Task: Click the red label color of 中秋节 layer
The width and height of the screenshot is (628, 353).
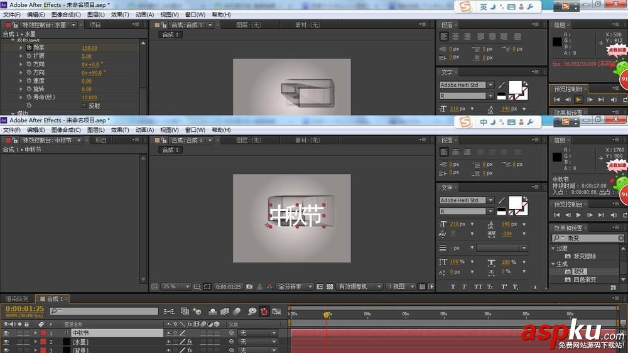Action: (43, 333)
